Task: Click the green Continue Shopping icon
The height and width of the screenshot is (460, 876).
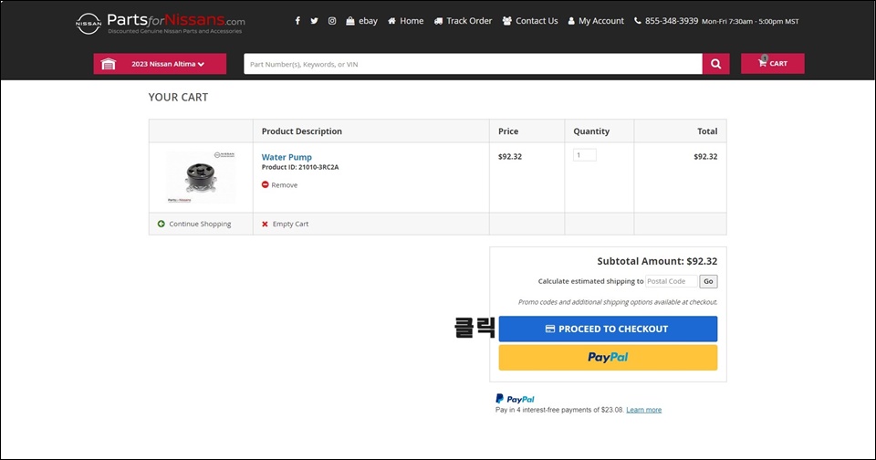Action: pyautogui.click(x=161, y=224)
